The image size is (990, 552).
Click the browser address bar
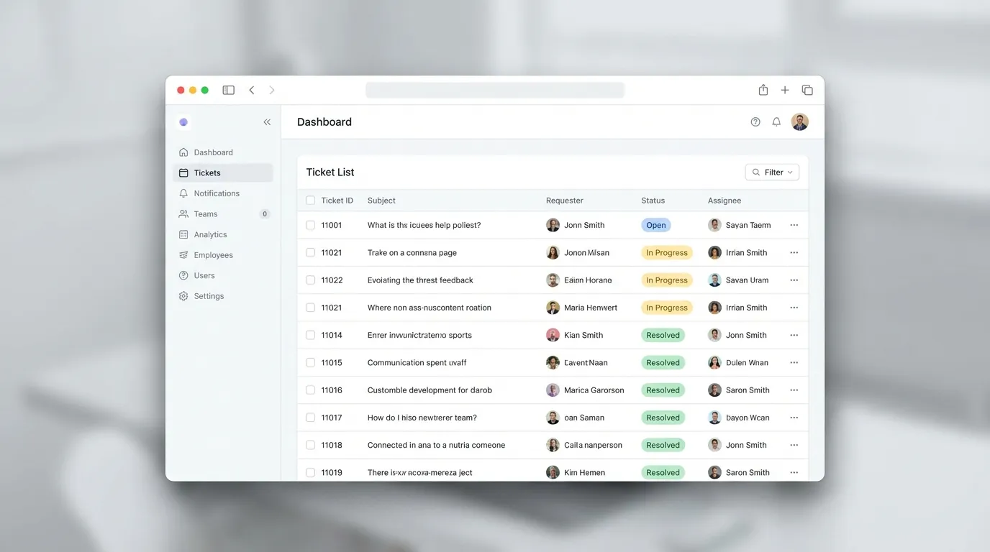pos(495,90)
